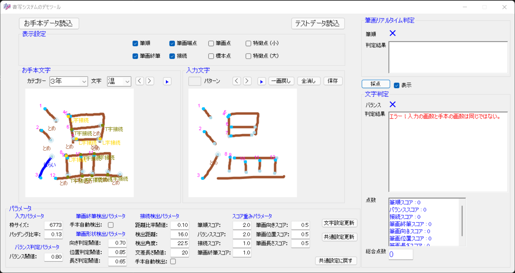
Task: Enable 手本自動検出 under 接続検出パラメータ
Action: point(173,261)
